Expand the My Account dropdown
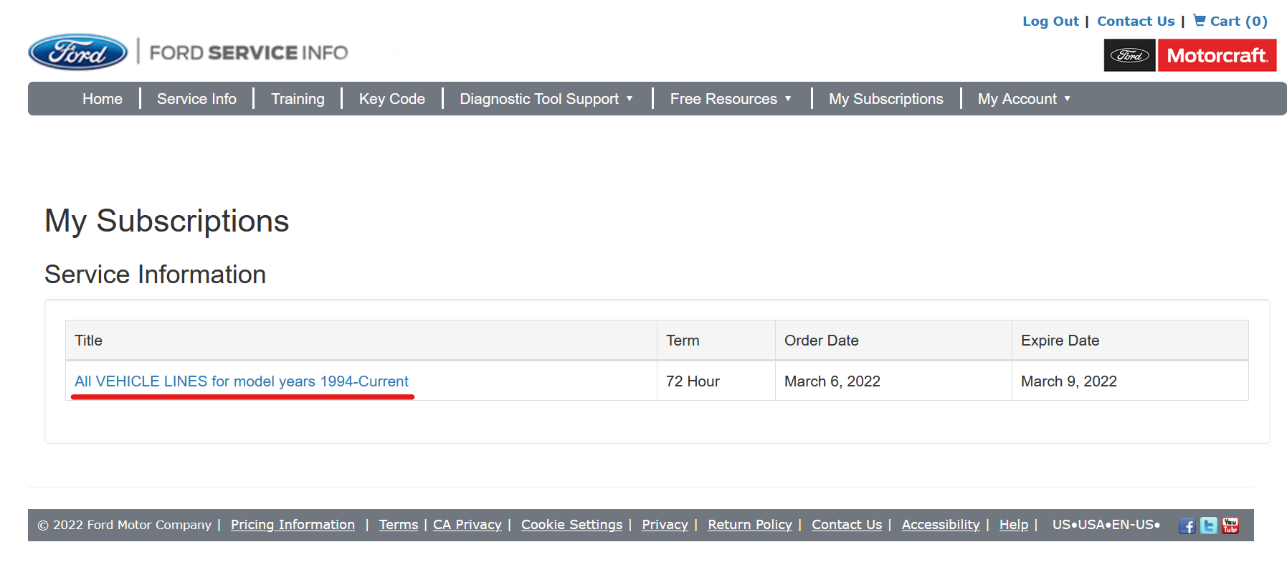The image size is (1287, 585). (1024, 99)
